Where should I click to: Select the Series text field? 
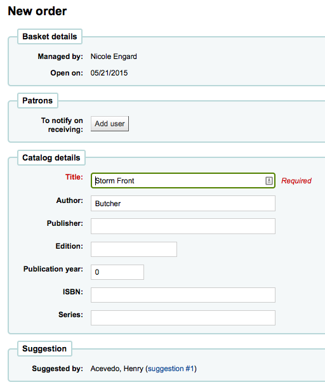click(x=183, y=318)
